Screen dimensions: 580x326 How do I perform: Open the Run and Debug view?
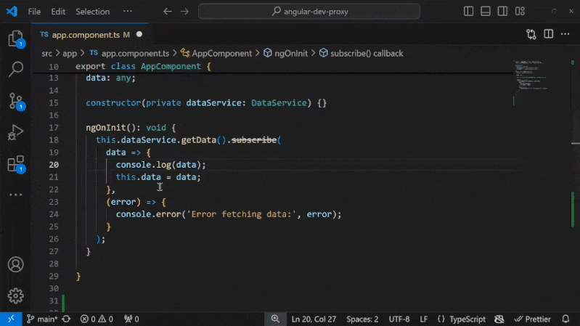point(15,133)
